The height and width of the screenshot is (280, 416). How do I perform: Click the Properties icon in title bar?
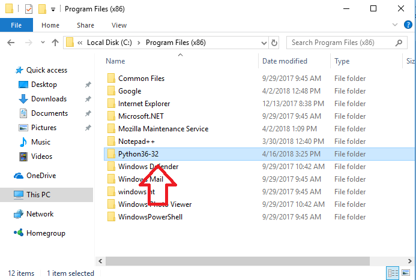click(x=28, y=9)
